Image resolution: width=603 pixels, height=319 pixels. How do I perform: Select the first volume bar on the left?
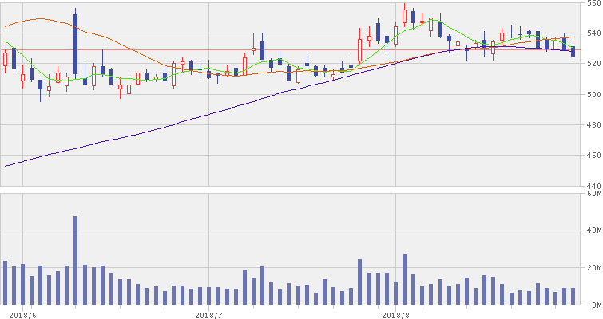(5, 282)
